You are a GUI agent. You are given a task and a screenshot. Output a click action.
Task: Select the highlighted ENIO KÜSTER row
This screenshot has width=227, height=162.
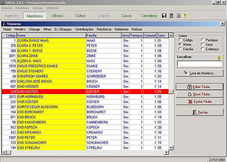pos(85,91)
